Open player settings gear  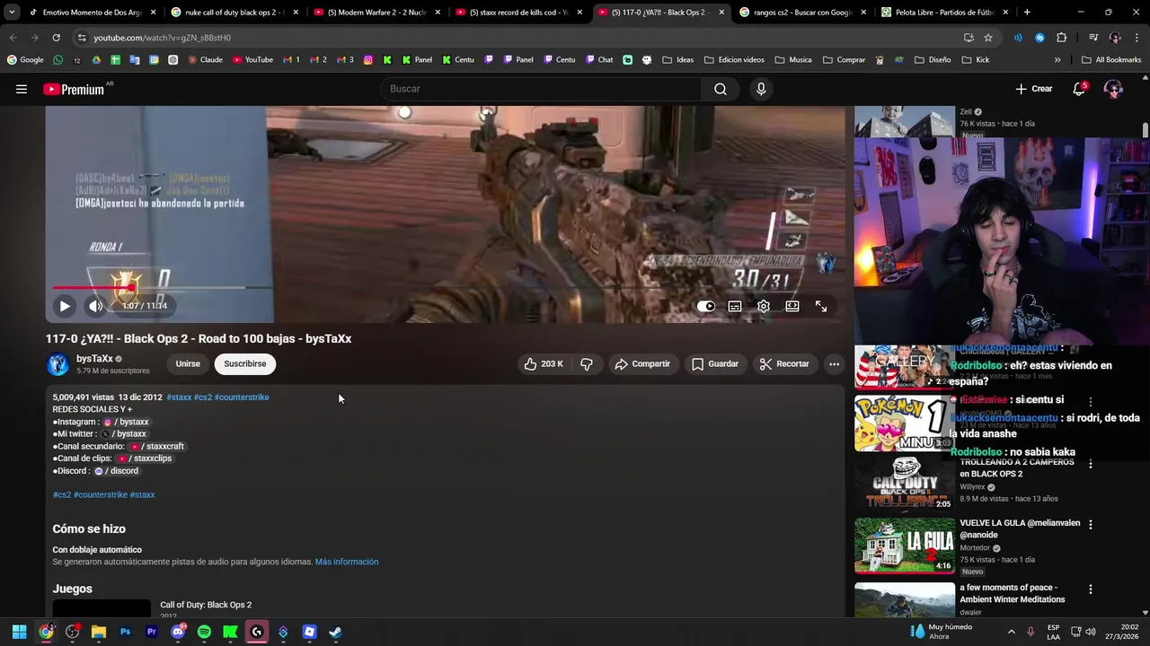764,306
